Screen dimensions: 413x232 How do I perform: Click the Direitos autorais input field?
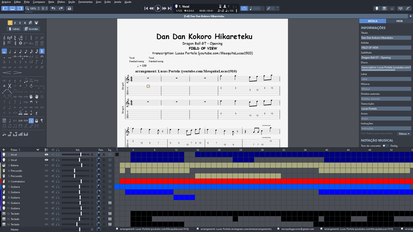point(385,99)
